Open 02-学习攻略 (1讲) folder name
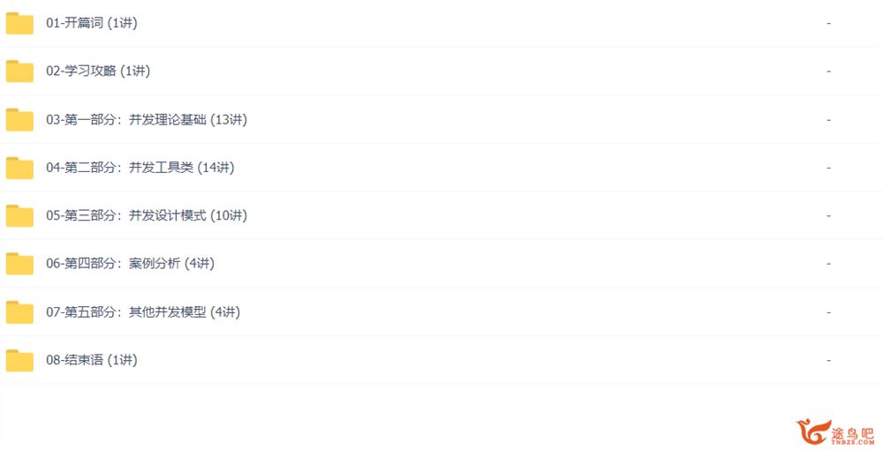This screenshot has width=883, height=450. (x=98, y=71)
